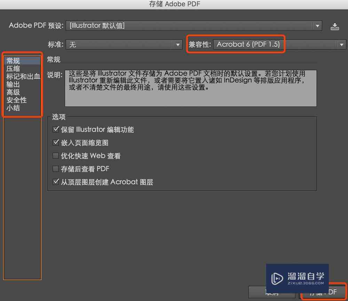Enable 存储后查看 PDF checkbox
This screenshot has height=301, width=348.
pyautogui.click(x=56, y=169)
